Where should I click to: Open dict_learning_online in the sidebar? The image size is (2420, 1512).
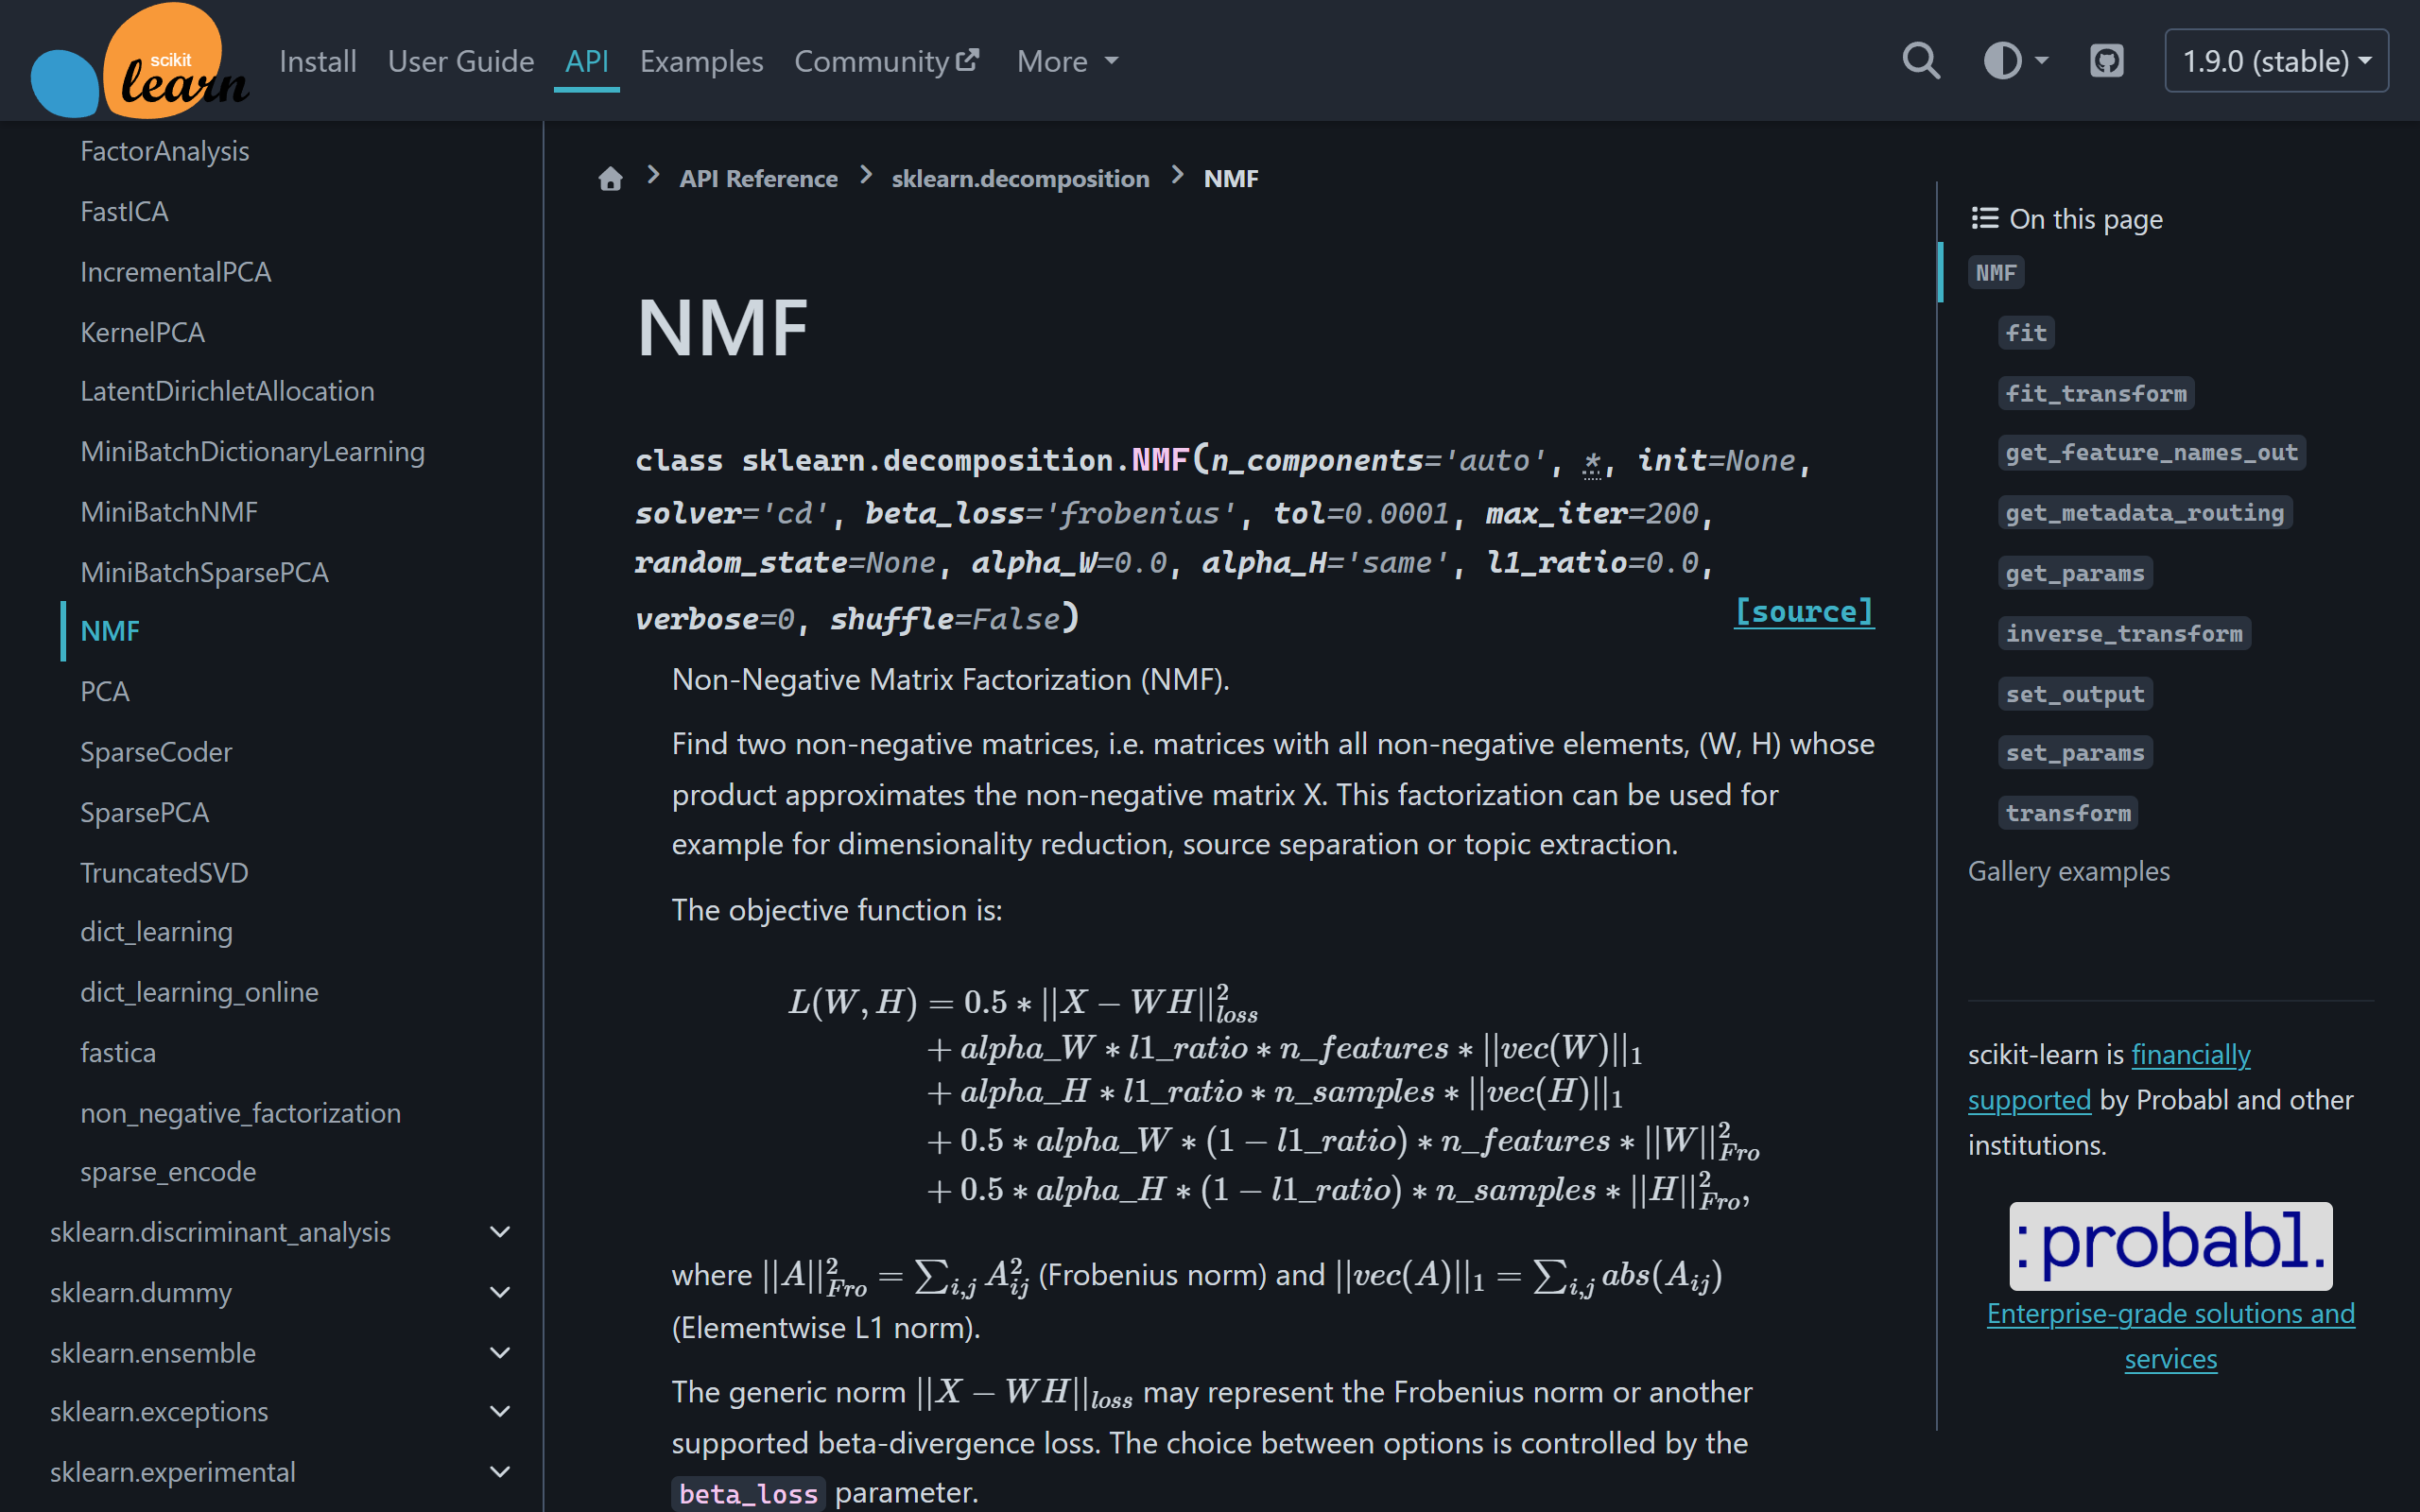199,992
